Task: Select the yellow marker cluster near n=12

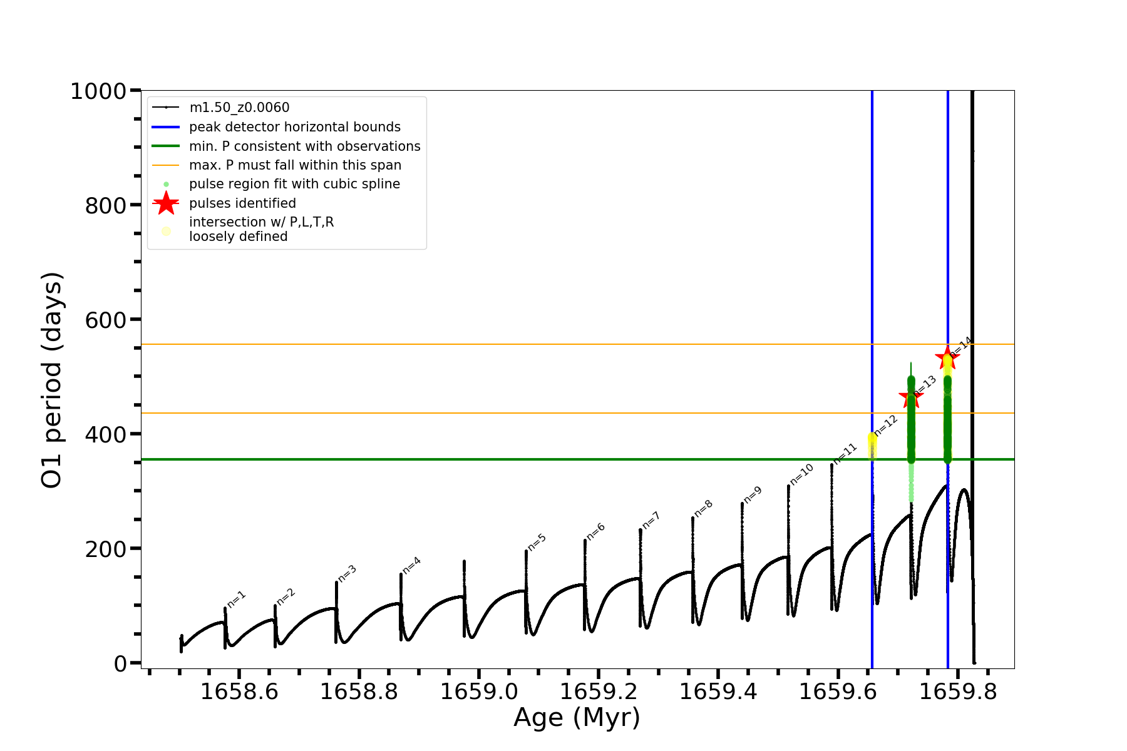Action: (872, 442)
